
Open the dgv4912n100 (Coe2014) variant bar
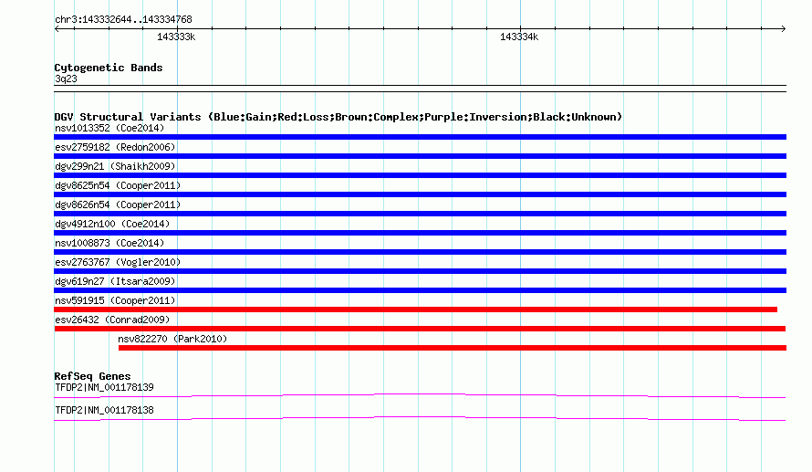(x=420, y=233)
